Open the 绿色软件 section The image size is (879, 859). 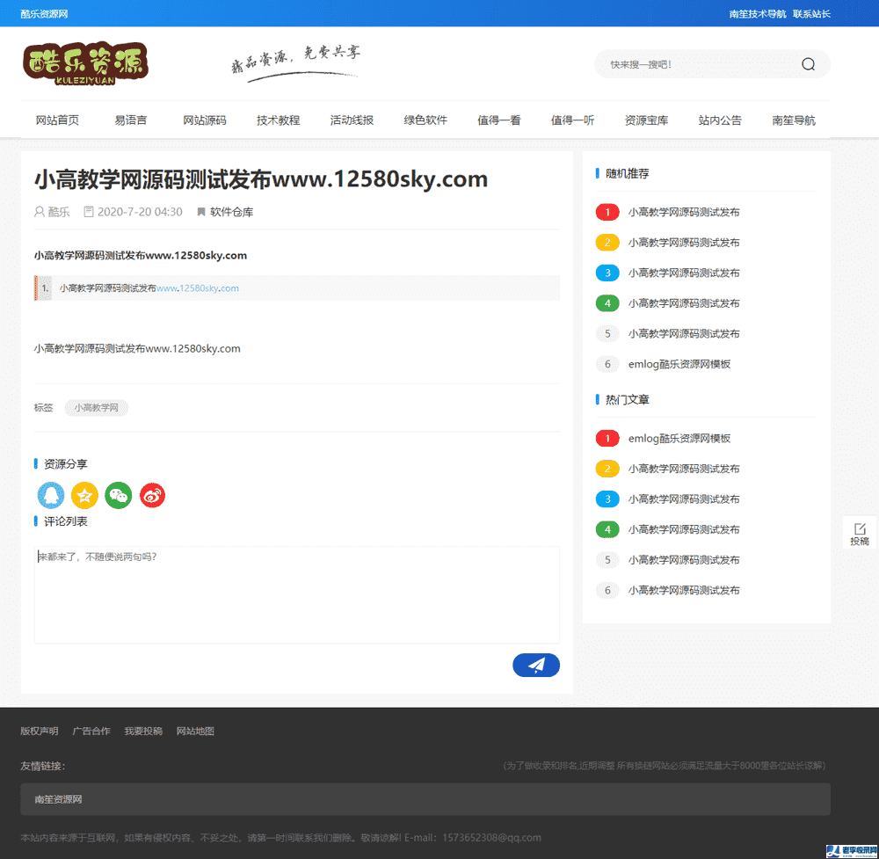[425, 120]
